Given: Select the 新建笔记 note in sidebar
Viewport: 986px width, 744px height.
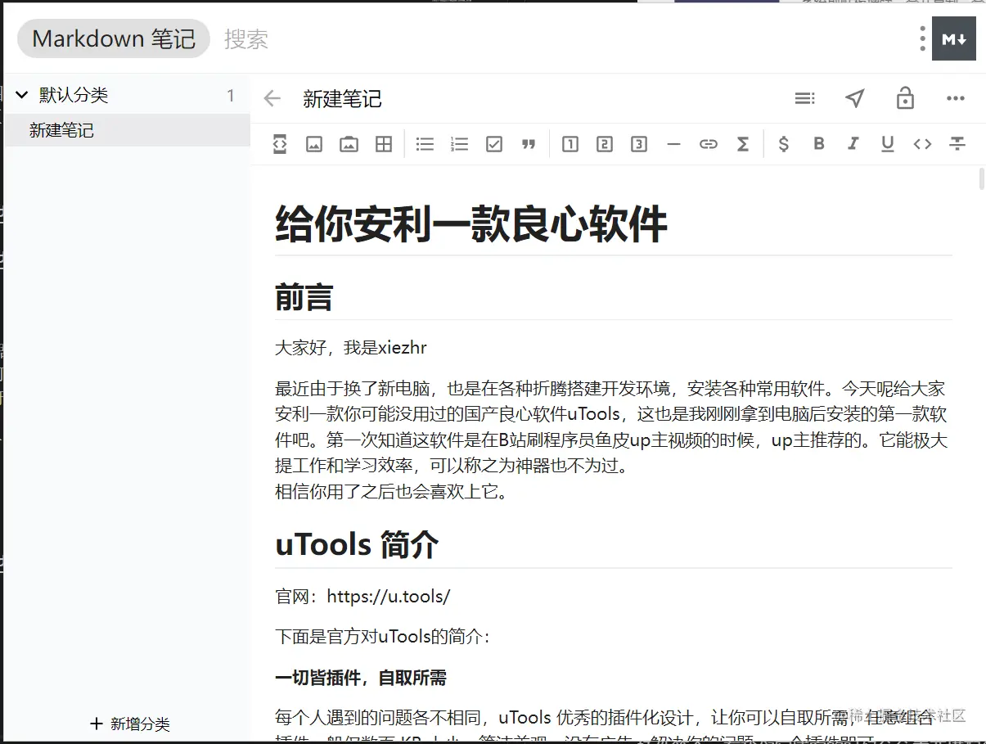Looking at the screenshot, I should coord(127,130).
